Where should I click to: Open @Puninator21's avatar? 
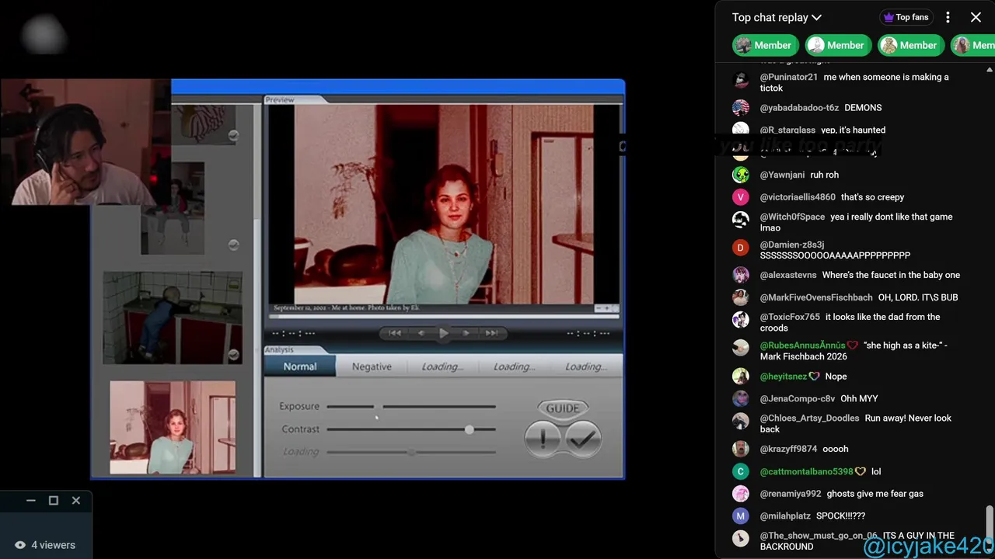coord(741,81)
